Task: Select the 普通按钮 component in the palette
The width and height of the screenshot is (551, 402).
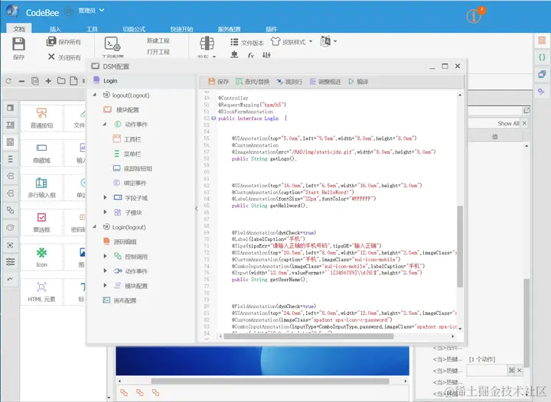Action: (41, 118)
